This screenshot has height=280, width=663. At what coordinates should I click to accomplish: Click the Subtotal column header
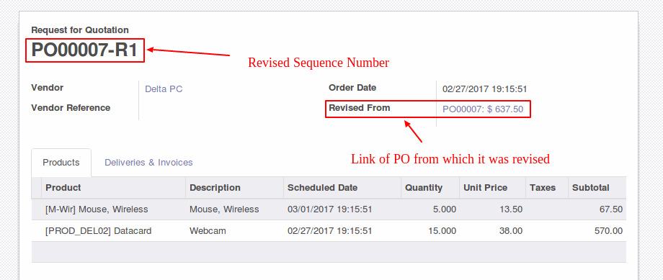point(597,188)
